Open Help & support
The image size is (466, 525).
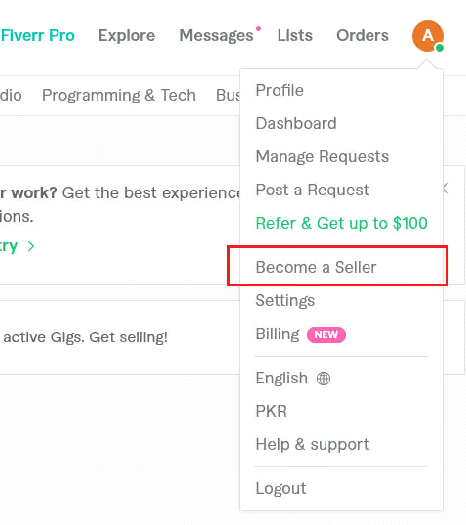pos(312,444)
